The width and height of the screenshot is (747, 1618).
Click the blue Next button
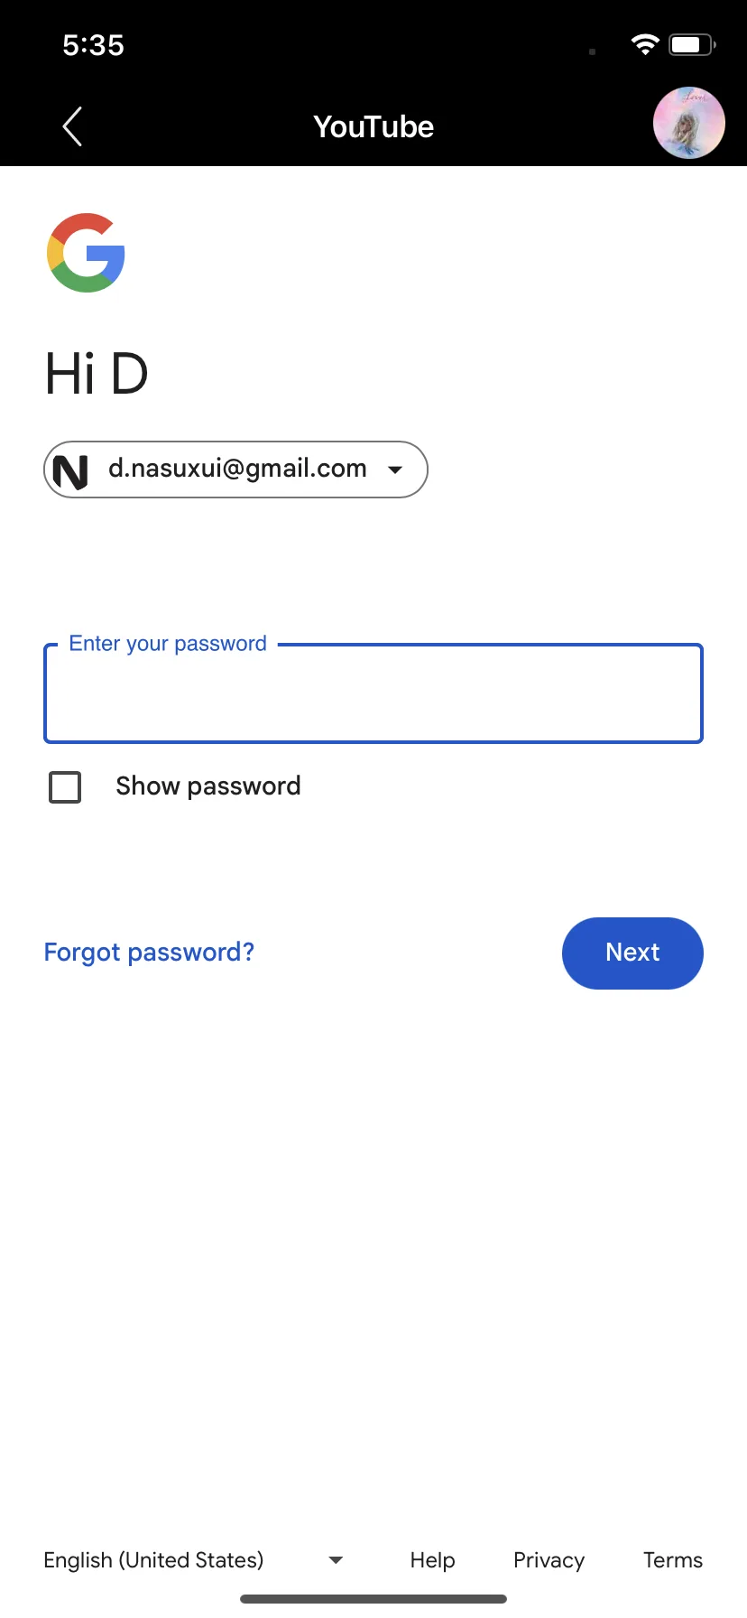pos(632,953)
